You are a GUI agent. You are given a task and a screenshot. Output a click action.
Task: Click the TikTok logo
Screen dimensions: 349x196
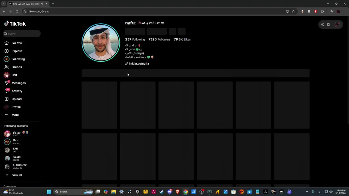tap(15, 24)
